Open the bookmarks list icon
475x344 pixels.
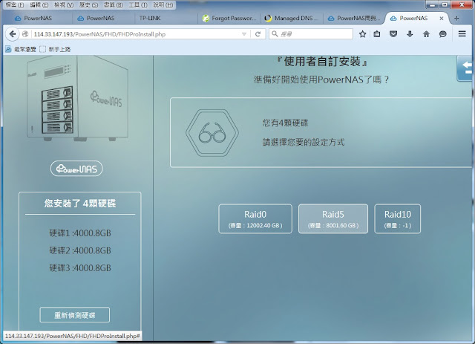(377, 34)
